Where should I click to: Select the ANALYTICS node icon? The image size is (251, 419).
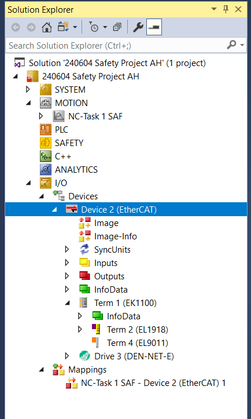[x=46, y=170]
